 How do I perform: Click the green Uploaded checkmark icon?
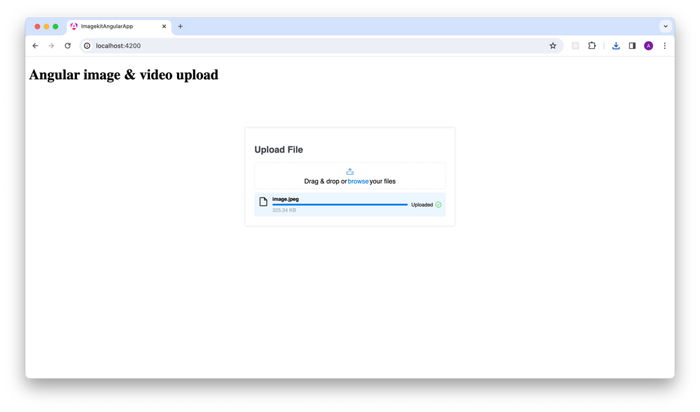(438, 205)
